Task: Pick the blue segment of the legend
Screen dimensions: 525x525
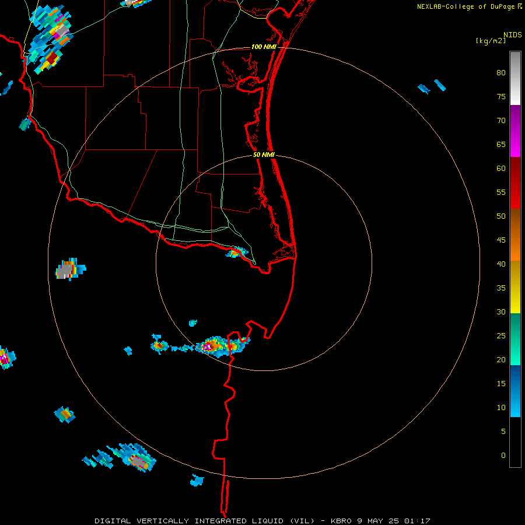Action: click(515, 391)
